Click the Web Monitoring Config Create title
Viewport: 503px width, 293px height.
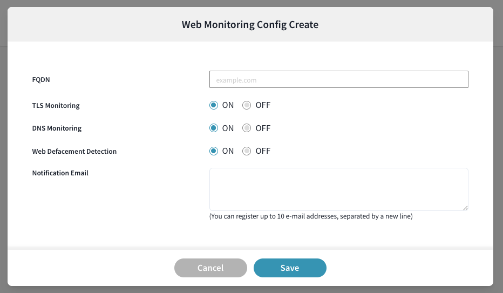point(250,24)
